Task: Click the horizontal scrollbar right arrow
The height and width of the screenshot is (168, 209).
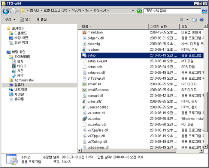Action: [x=202, y=151]
